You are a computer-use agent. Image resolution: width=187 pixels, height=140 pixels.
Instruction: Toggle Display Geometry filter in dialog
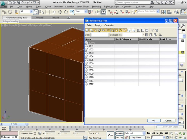[x=87, y=30]
